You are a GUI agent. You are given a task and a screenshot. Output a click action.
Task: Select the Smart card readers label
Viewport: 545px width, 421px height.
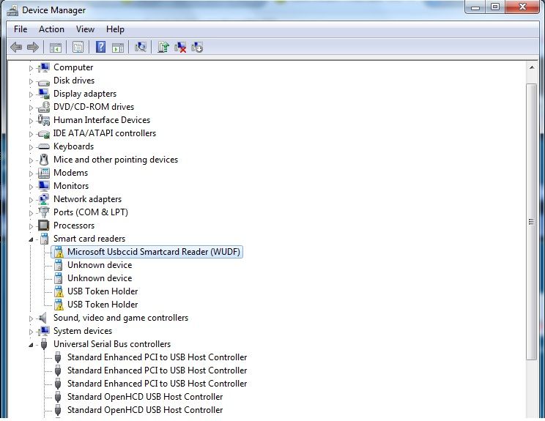tap(89, 239)
